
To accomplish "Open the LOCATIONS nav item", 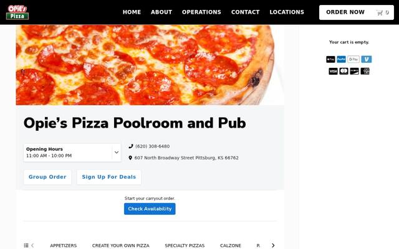I will (x=287, y=12).
